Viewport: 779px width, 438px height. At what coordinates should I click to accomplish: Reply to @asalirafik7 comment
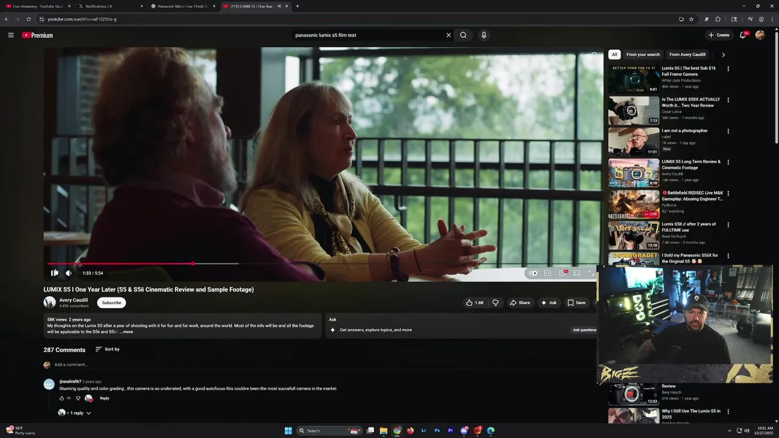pos(105,398)
